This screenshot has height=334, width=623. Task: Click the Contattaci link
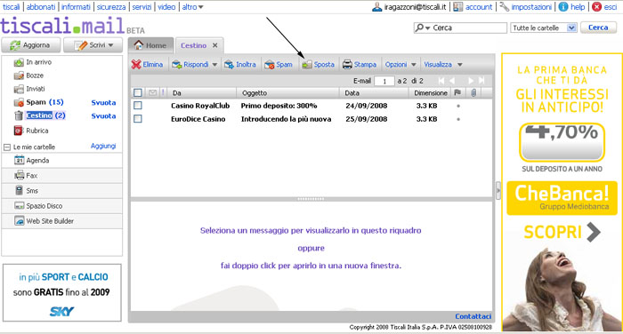(473, 316)
